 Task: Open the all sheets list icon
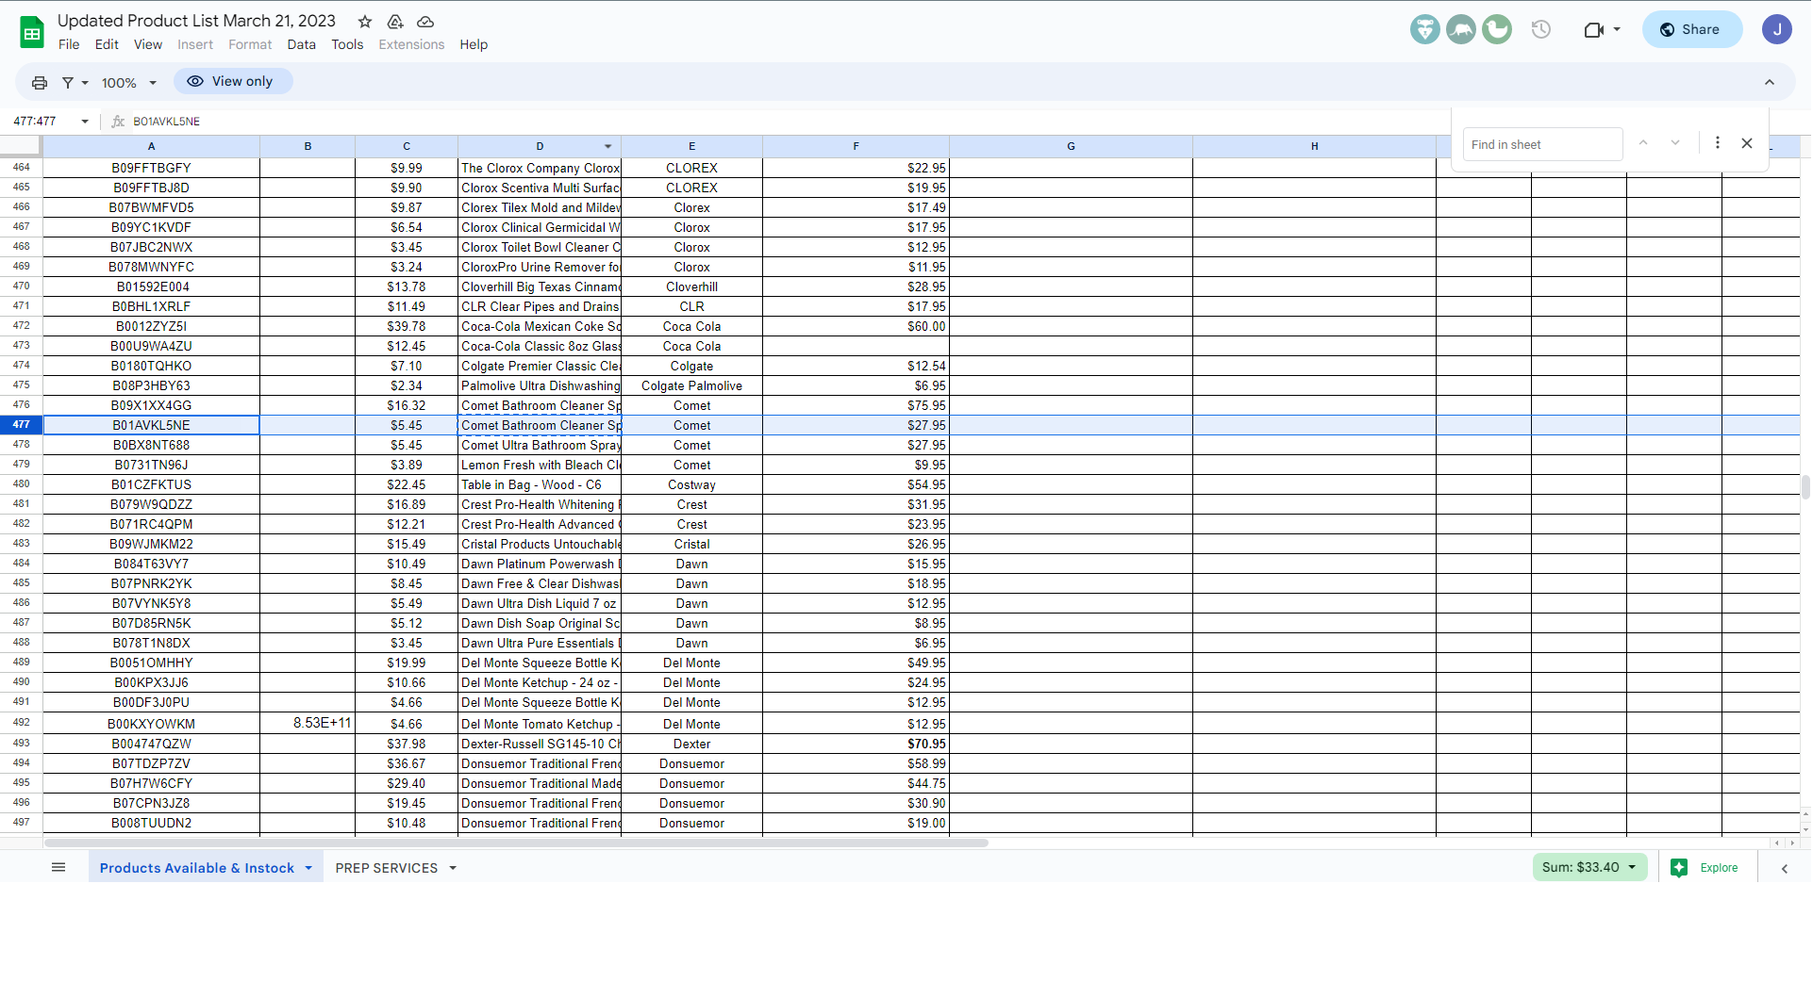[58, 868]
